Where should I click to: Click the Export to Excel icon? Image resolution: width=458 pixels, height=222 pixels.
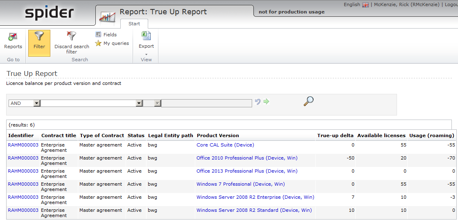click(x=146, y=36)
